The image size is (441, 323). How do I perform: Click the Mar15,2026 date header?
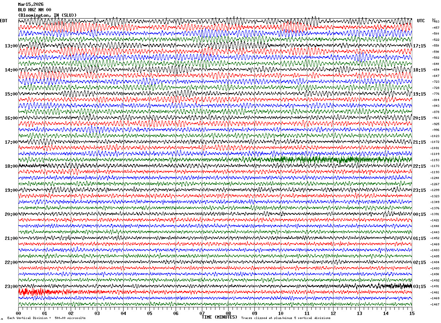31,4
